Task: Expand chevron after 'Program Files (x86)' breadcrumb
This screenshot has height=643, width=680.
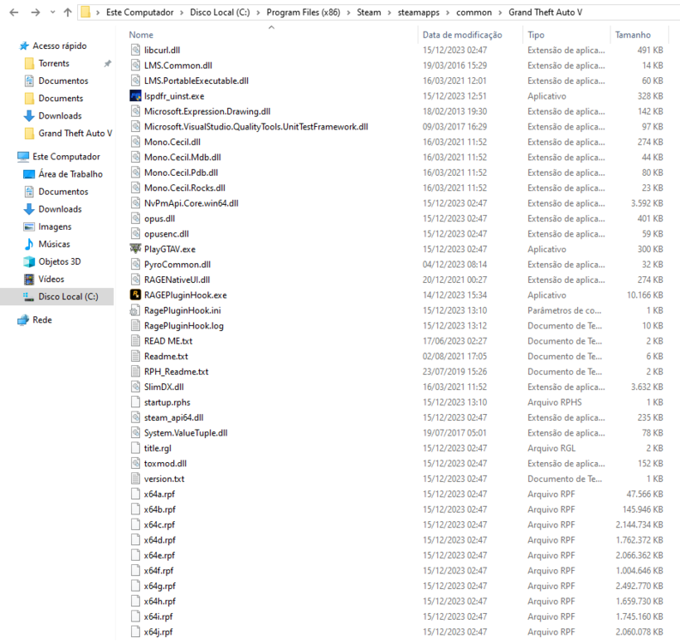Action: (x=348, y=13)
